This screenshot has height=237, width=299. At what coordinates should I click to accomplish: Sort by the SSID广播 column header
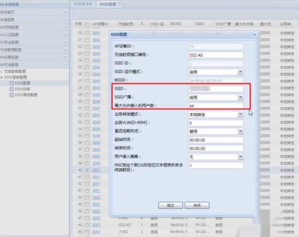tap(223, 24)
